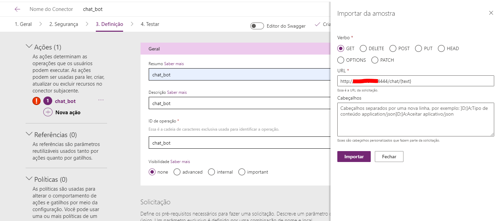Viewport: 500px width, 221px height.
Task: Click the back arrow next to Nome do Conector
Action: pos(17,9)
